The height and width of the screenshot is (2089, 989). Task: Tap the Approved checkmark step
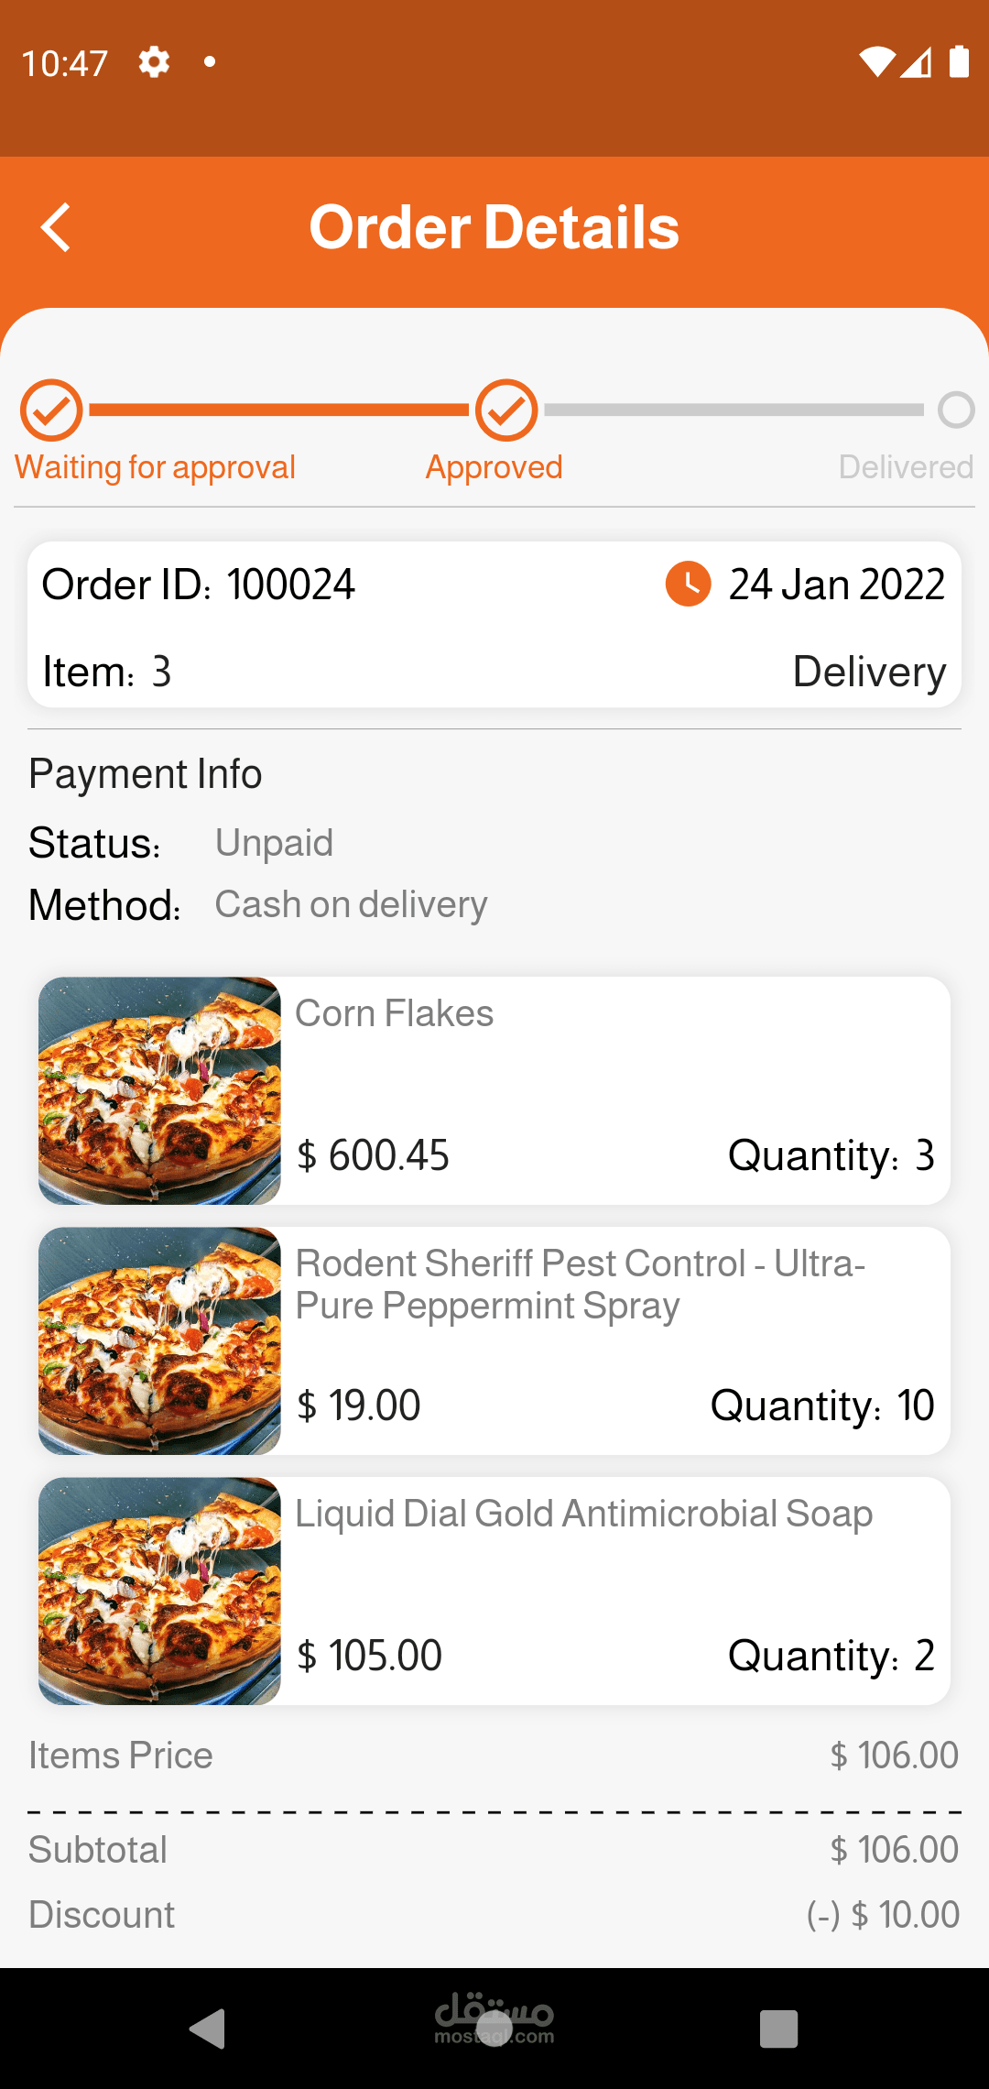coord(506,410)
